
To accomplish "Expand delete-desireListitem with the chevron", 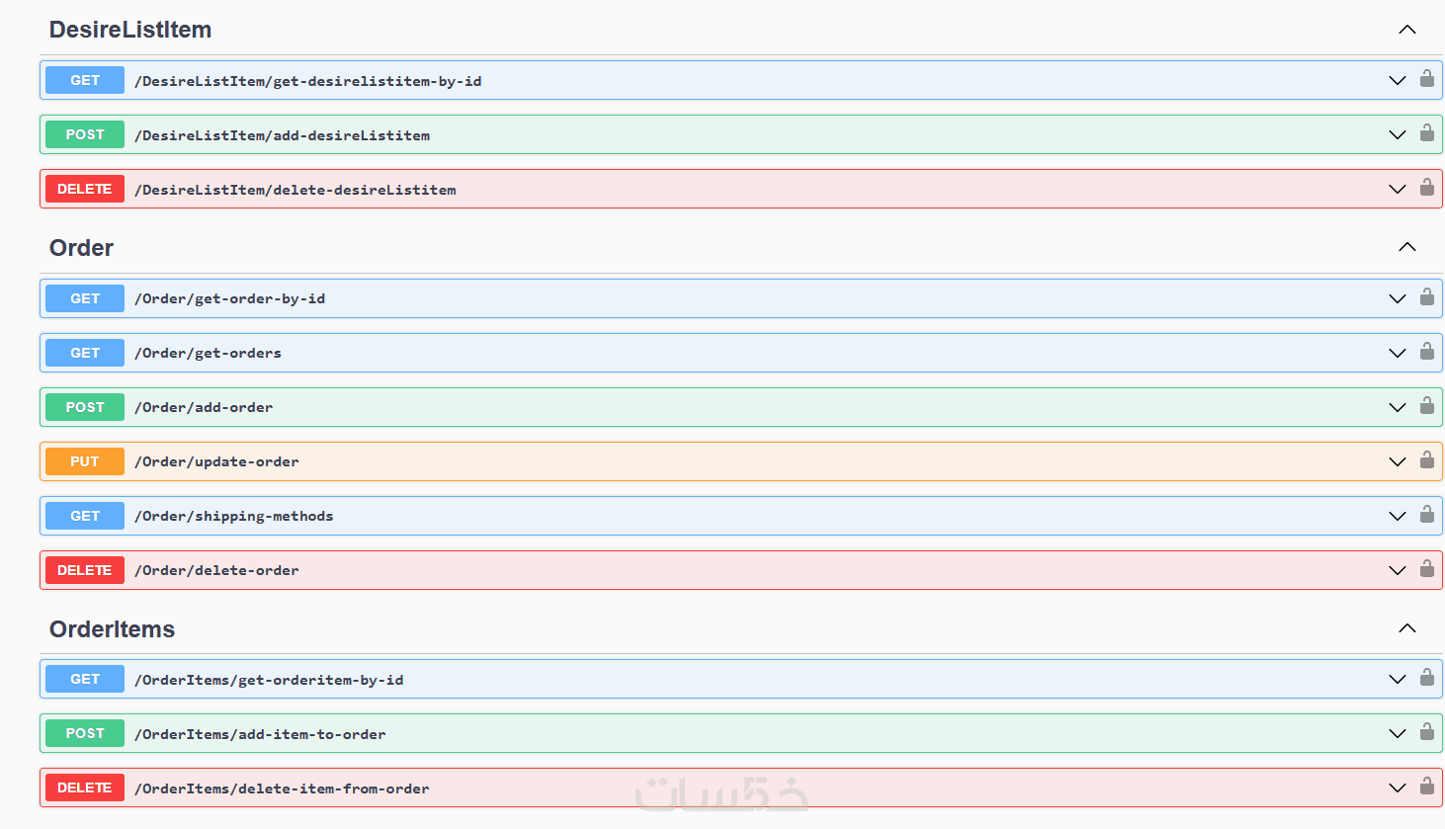I will (1398, 190).
